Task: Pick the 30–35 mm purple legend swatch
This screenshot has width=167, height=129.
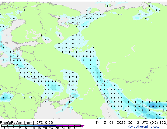Action: (59, 126)
